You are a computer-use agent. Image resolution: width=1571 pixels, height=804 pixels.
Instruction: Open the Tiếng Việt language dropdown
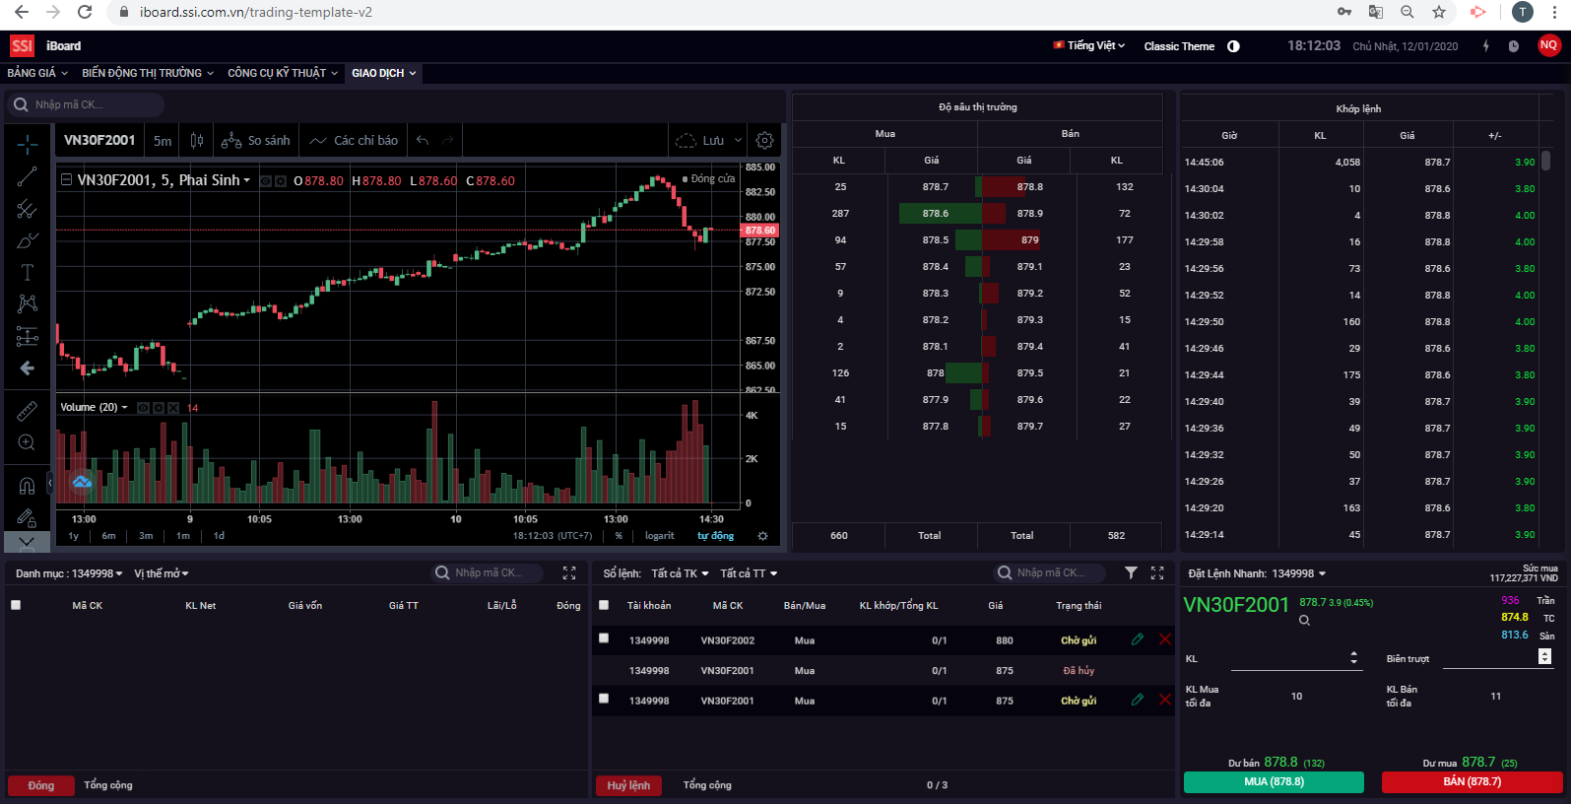click(x=1089, y=45)
